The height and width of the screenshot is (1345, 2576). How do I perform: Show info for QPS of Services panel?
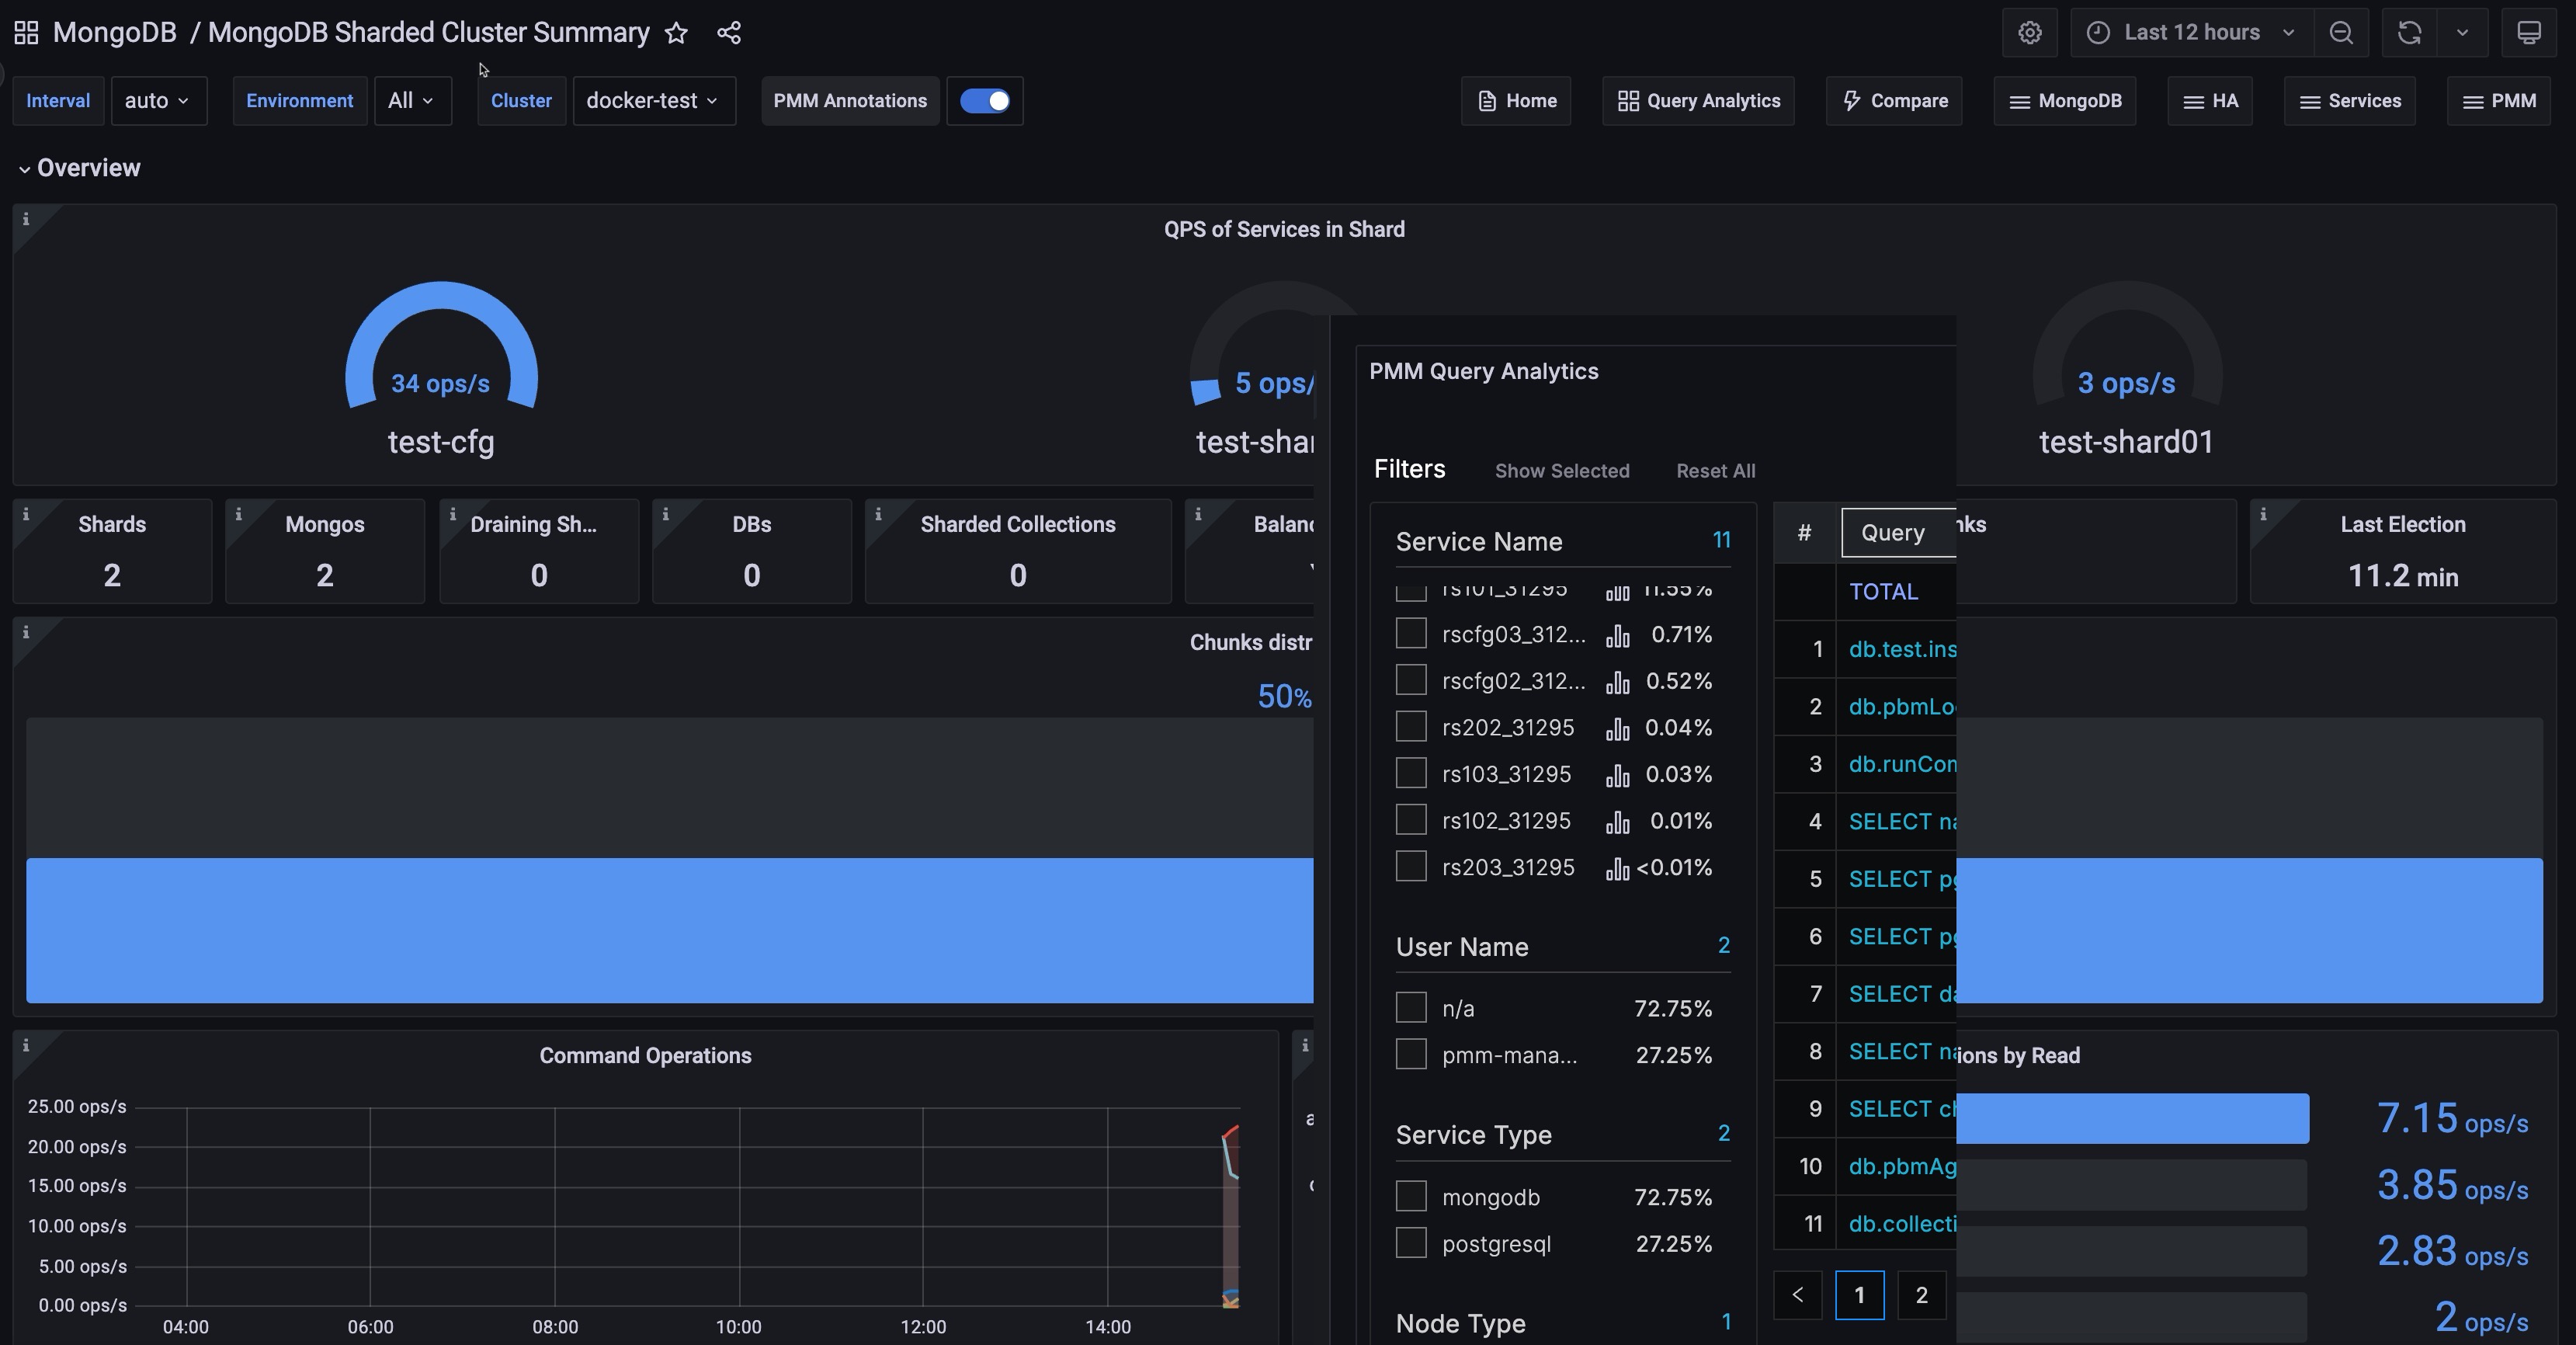tap(26, 219)
